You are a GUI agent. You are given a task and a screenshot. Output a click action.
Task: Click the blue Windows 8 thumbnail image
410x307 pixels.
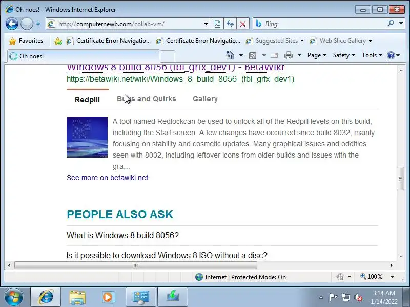[x=87, y=137]
